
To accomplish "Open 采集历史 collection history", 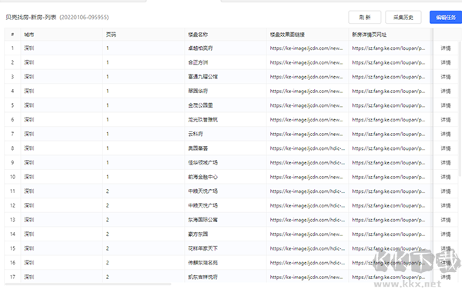I will click(403, 18).
